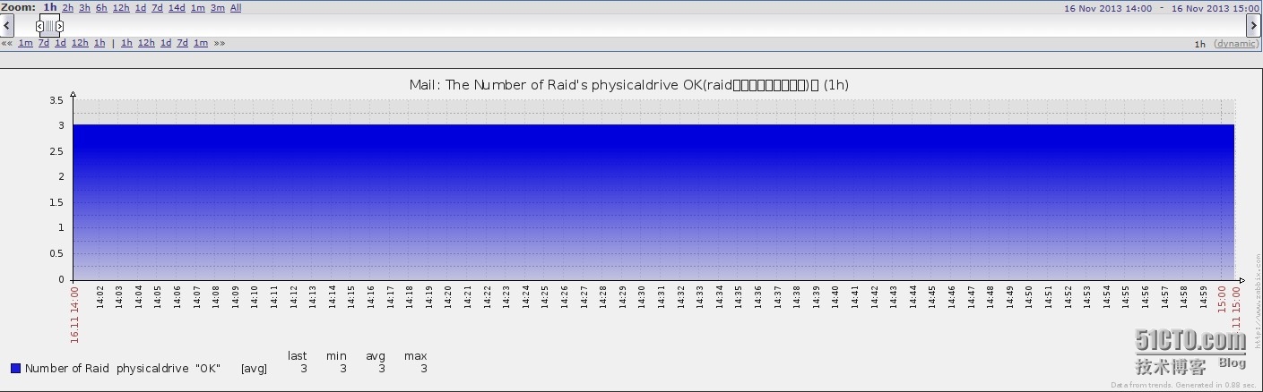Jump fully forward with the »» link
The image size is (1263, 392).
click(220, 43)
